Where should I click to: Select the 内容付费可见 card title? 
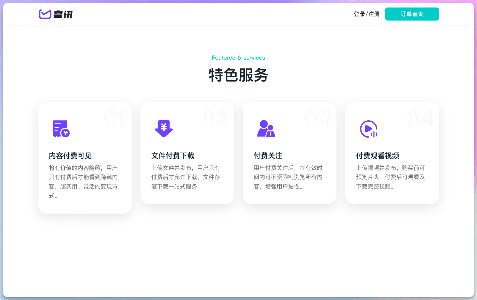coord(70,156)
